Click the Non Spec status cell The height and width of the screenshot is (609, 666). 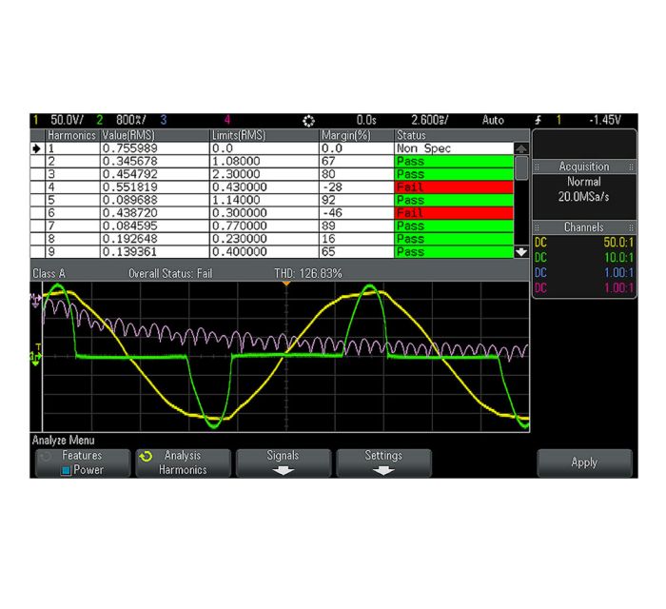point(454,148)
